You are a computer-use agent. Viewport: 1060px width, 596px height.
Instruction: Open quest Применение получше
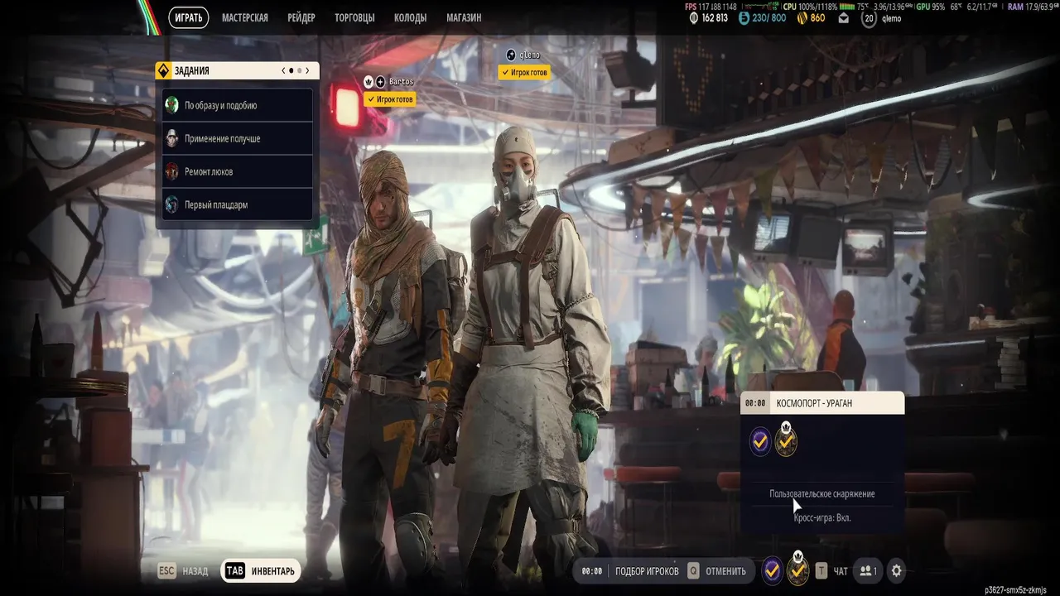pyautogui.click(x=238, y=138)
